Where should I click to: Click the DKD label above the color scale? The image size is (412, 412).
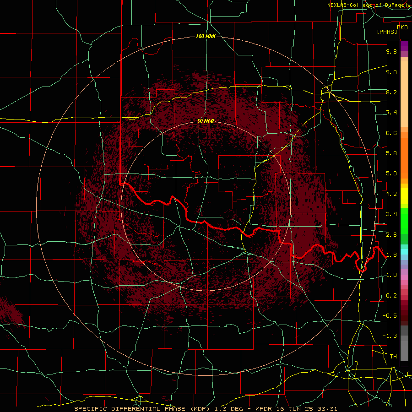click(402, 27)
